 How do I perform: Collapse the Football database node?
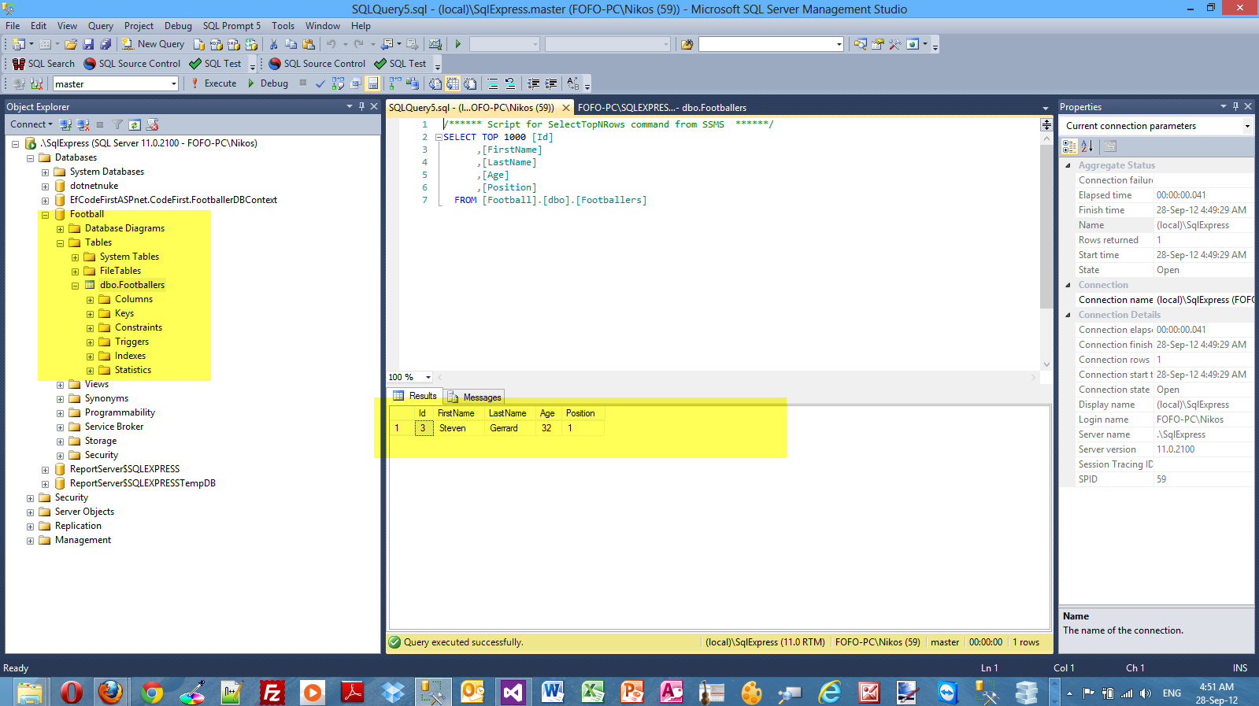(x=45, y=215)
